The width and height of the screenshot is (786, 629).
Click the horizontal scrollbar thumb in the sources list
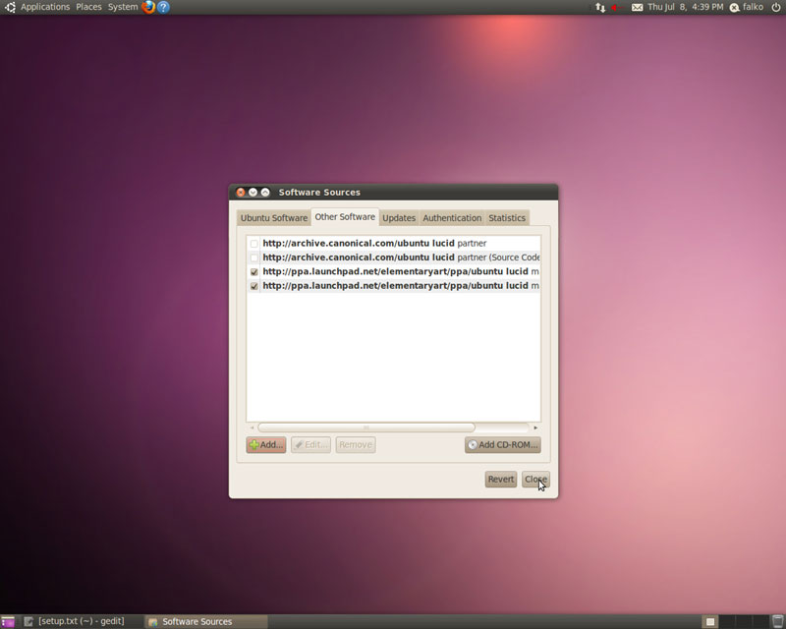click(x=366, y=428)
